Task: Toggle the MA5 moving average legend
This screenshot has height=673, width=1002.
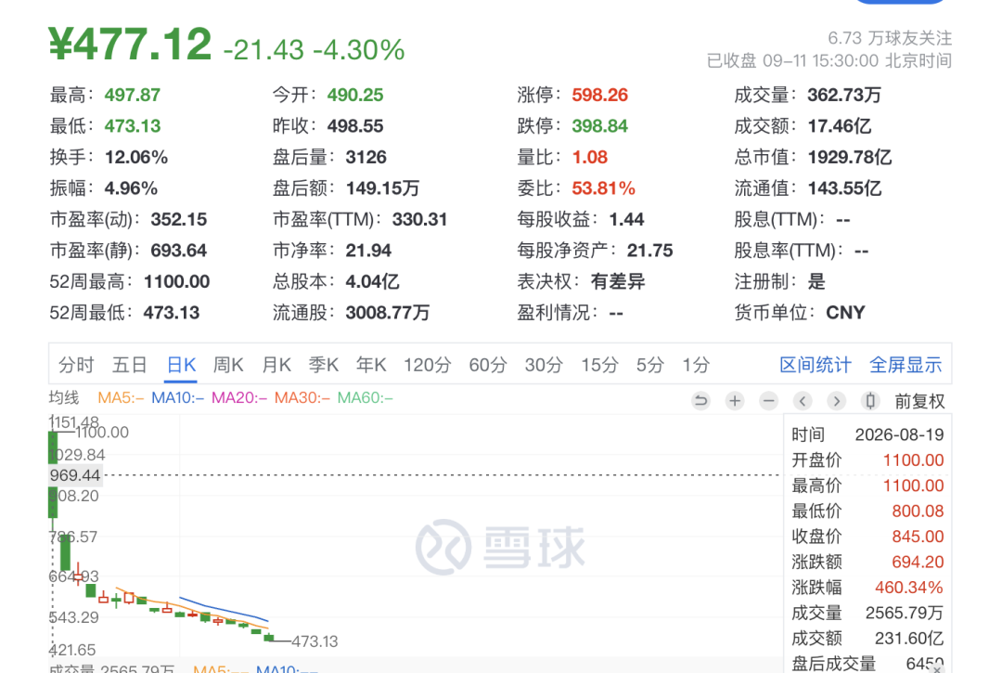Action: coord(121,398)
